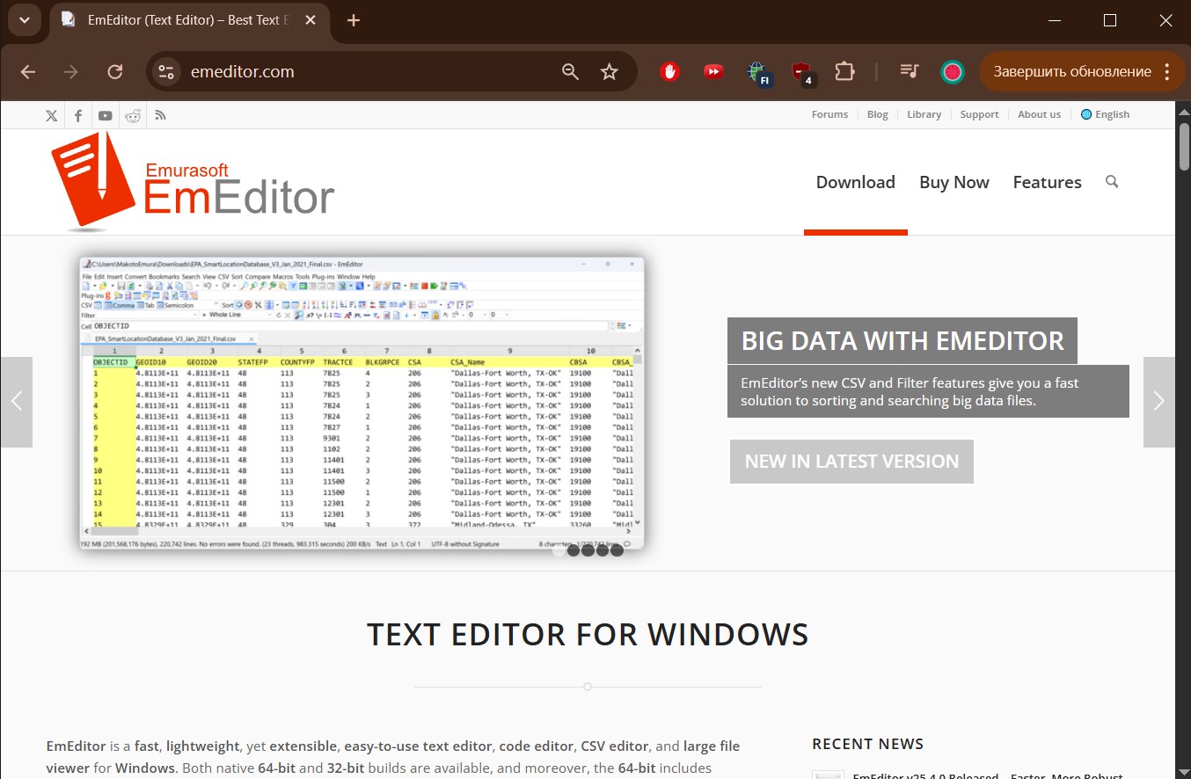Open the Buy Now menu item

coord(954,182)
